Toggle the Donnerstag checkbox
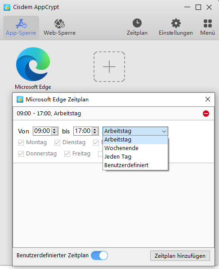 point(21,154)
